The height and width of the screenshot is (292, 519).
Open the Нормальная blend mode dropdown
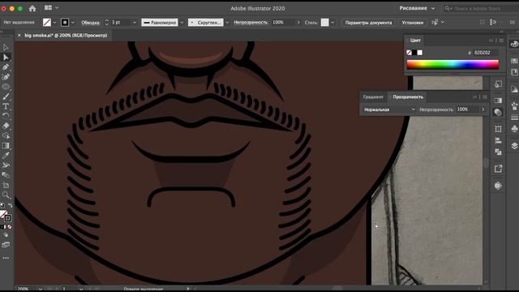pos(389,109)
